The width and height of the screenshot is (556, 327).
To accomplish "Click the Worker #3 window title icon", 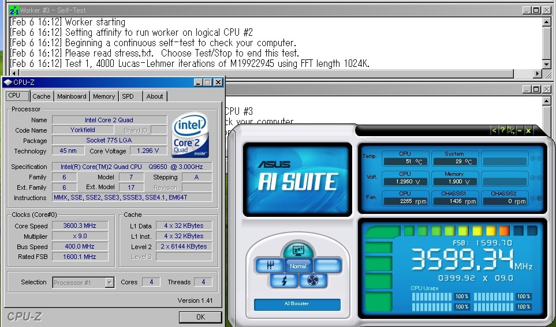I will tap(14, 10).
